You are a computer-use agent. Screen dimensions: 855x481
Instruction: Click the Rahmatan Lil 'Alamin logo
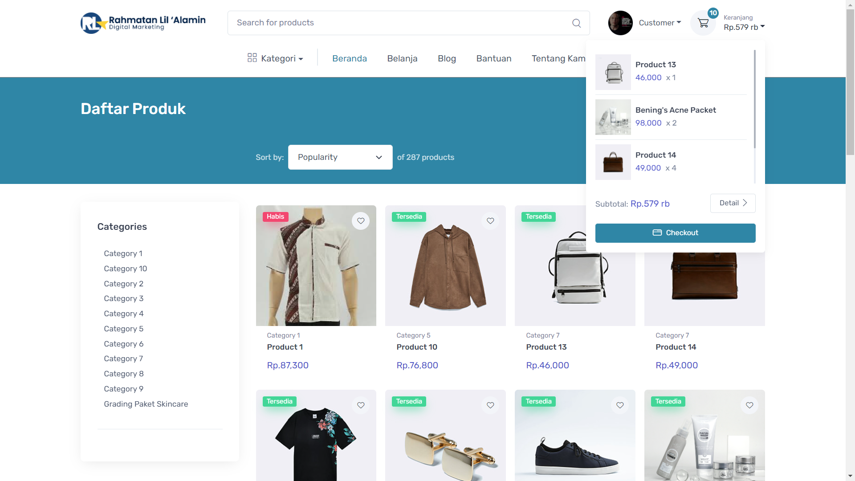click(x=143, y=23)
